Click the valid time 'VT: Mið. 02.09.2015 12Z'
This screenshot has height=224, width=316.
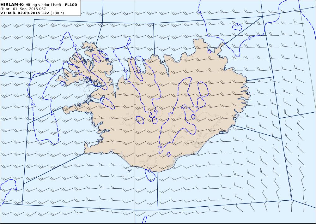click(x=25, y=13)
